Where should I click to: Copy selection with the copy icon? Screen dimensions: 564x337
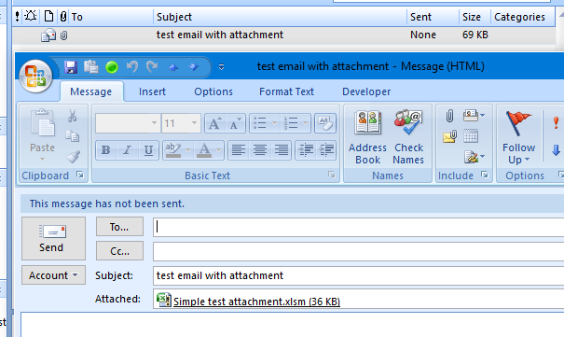coord(73,136)
